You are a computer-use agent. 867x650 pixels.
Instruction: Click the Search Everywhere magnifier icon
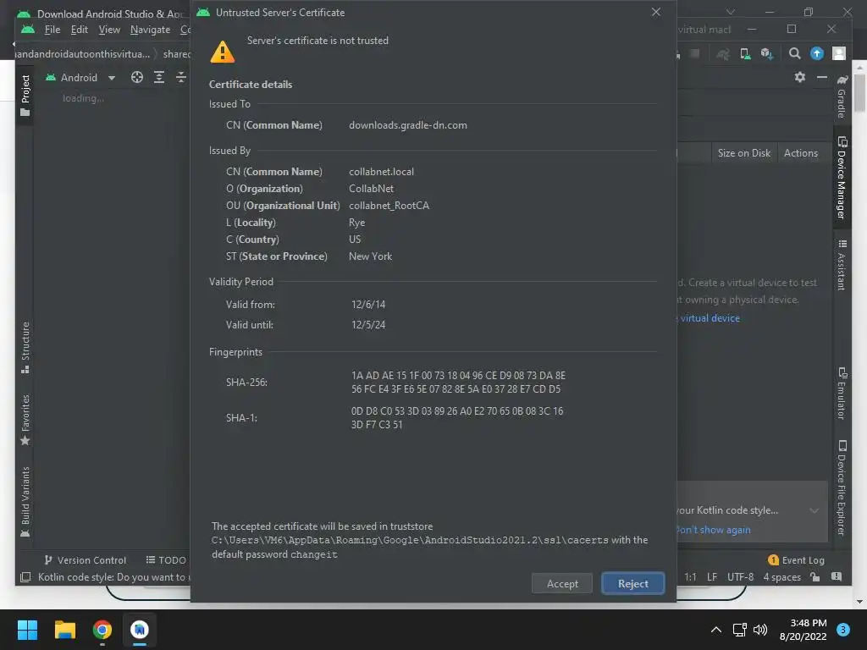click(x=794, y=53)
